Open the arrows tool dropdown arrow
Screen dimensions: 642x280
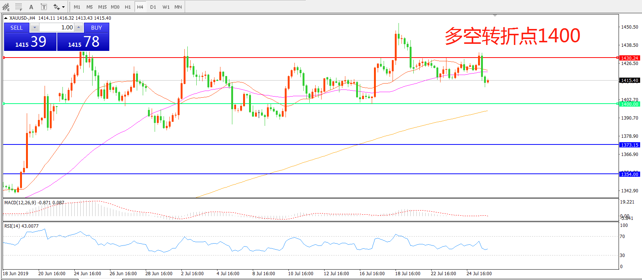63,7
